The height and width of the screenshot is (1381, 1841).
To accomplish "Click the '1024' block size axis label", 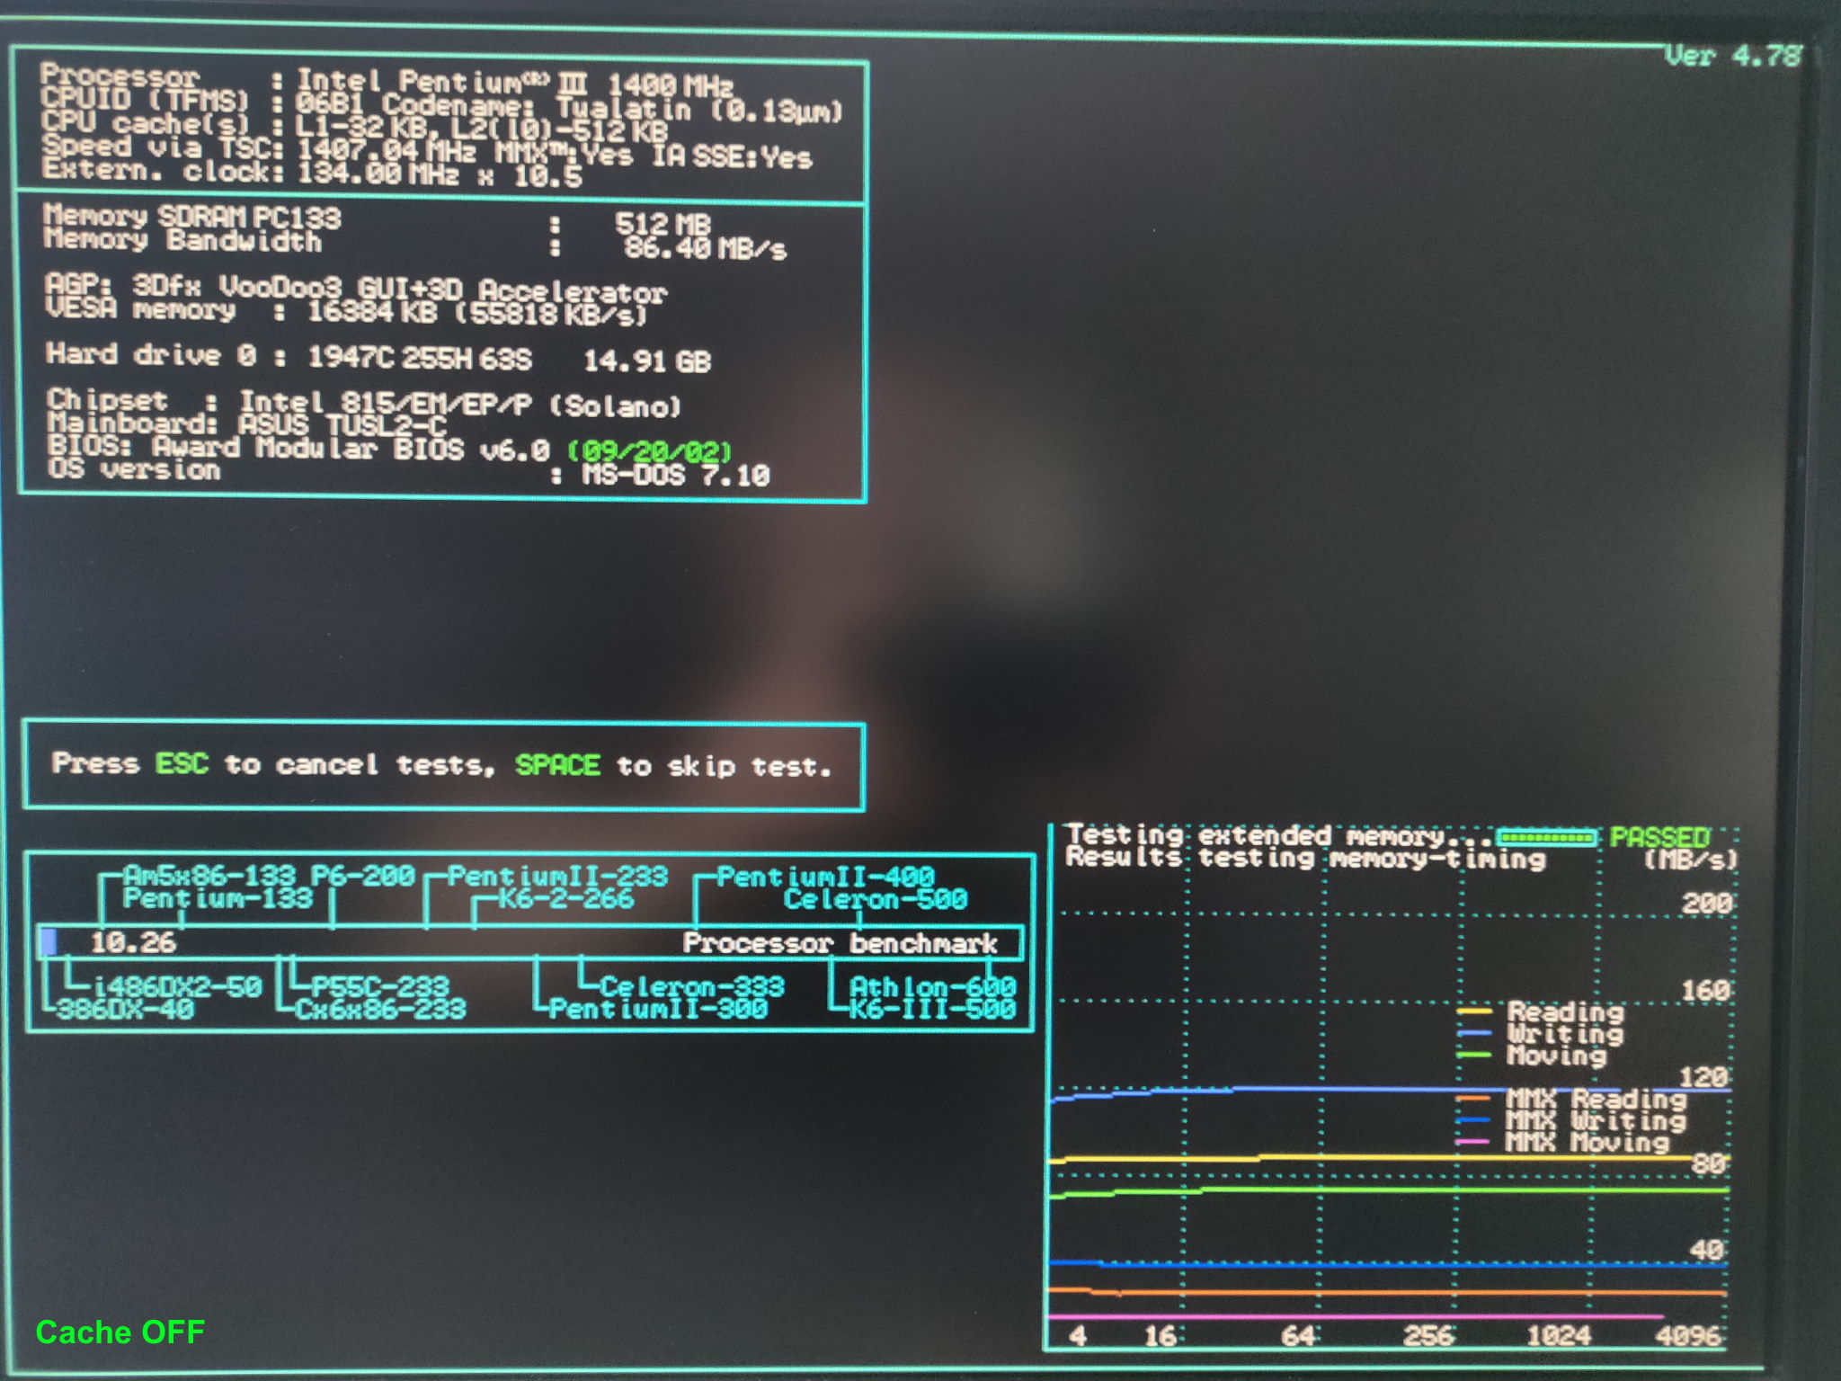I will pyautogui.click(x=1559, y=1335).
